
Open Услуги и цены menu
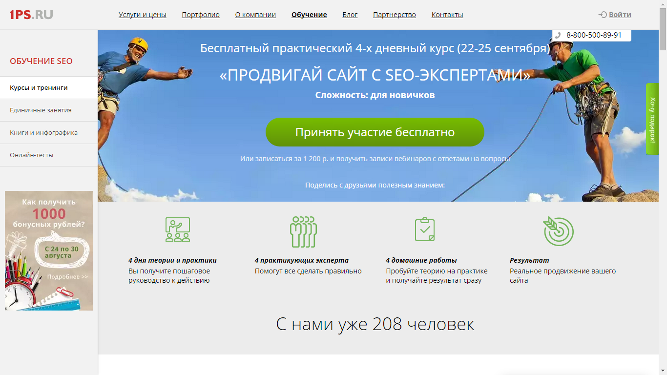pos(143,15)
